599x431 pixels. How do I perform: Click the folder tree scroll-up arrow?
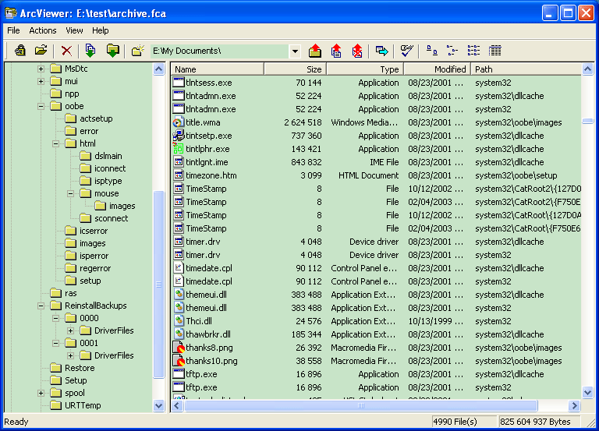pos(158,69)
